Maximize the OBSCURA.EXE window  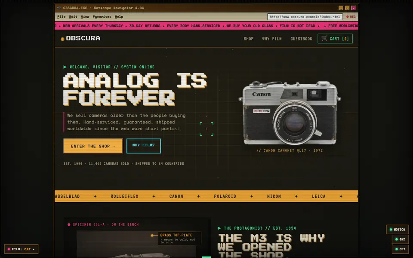coord(347,8)
